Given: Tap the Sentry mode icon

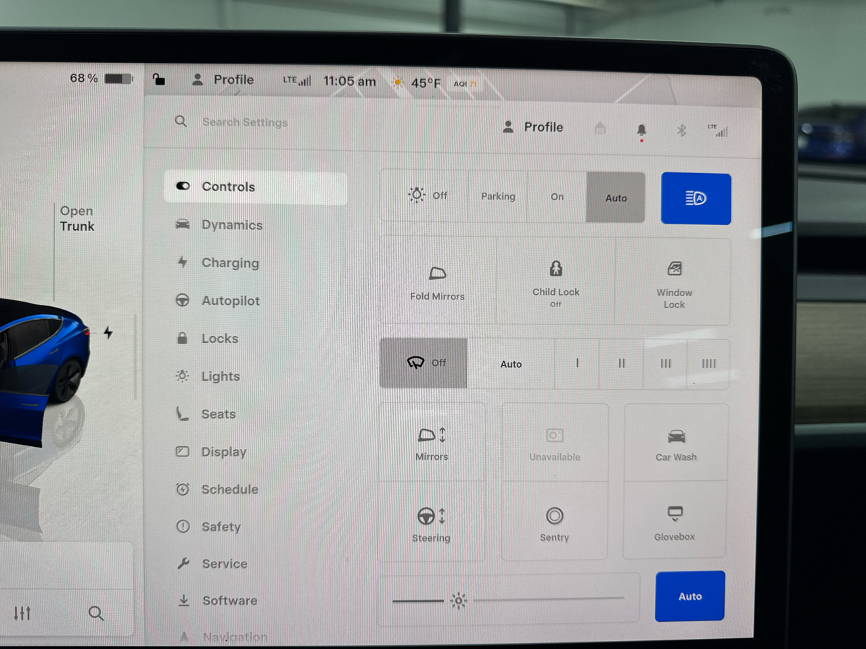Looking at the screenshot, I should (554, 516).
